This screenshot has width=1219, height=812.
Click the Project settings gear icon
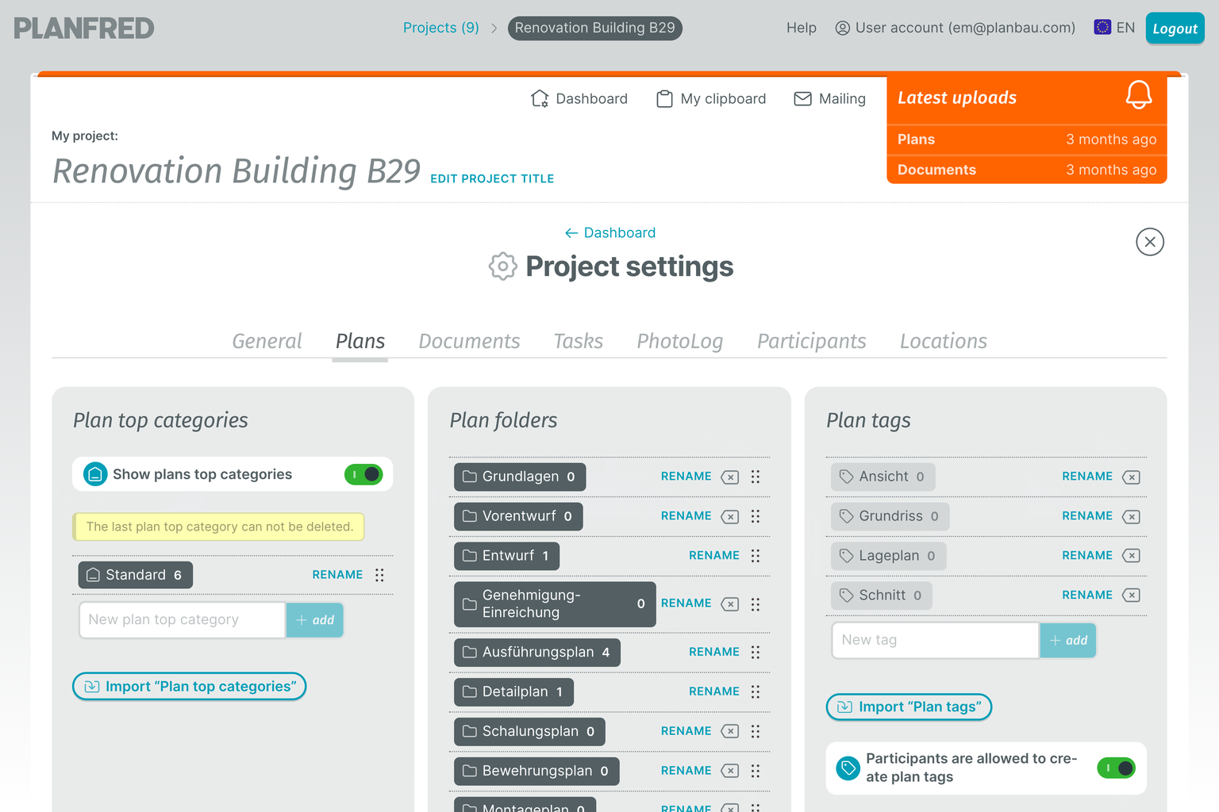coord(502,266)
